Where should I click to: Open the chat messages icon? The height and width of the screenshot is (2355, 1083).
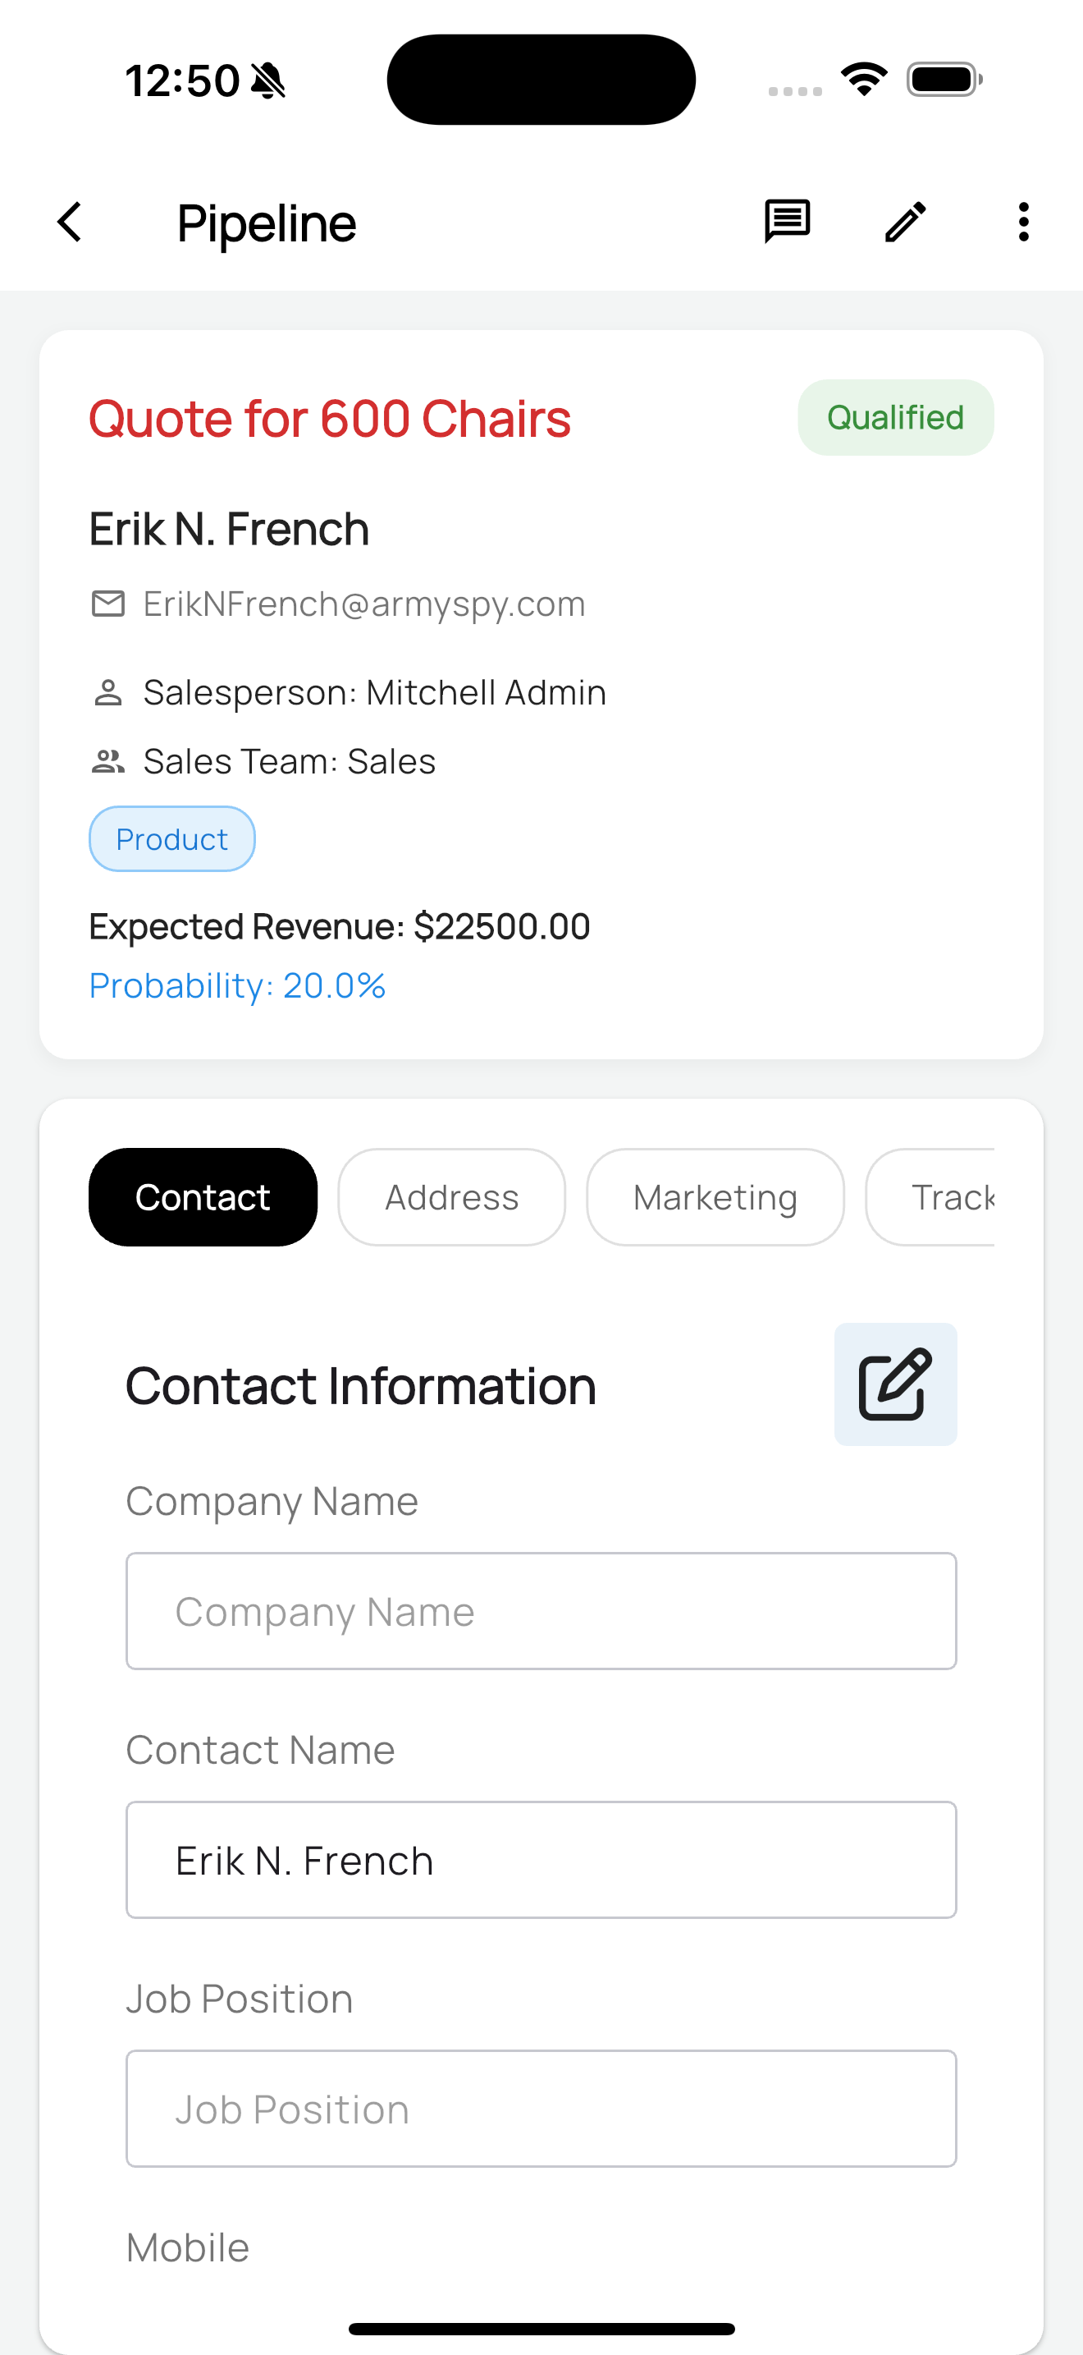point(786,223)
